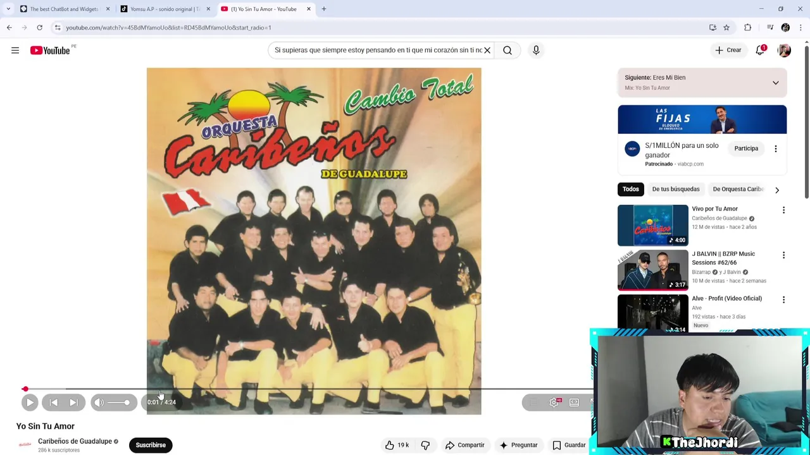Open the player settings gear
The height and width of the screenshot is (455, 810).
click(554, 403)
